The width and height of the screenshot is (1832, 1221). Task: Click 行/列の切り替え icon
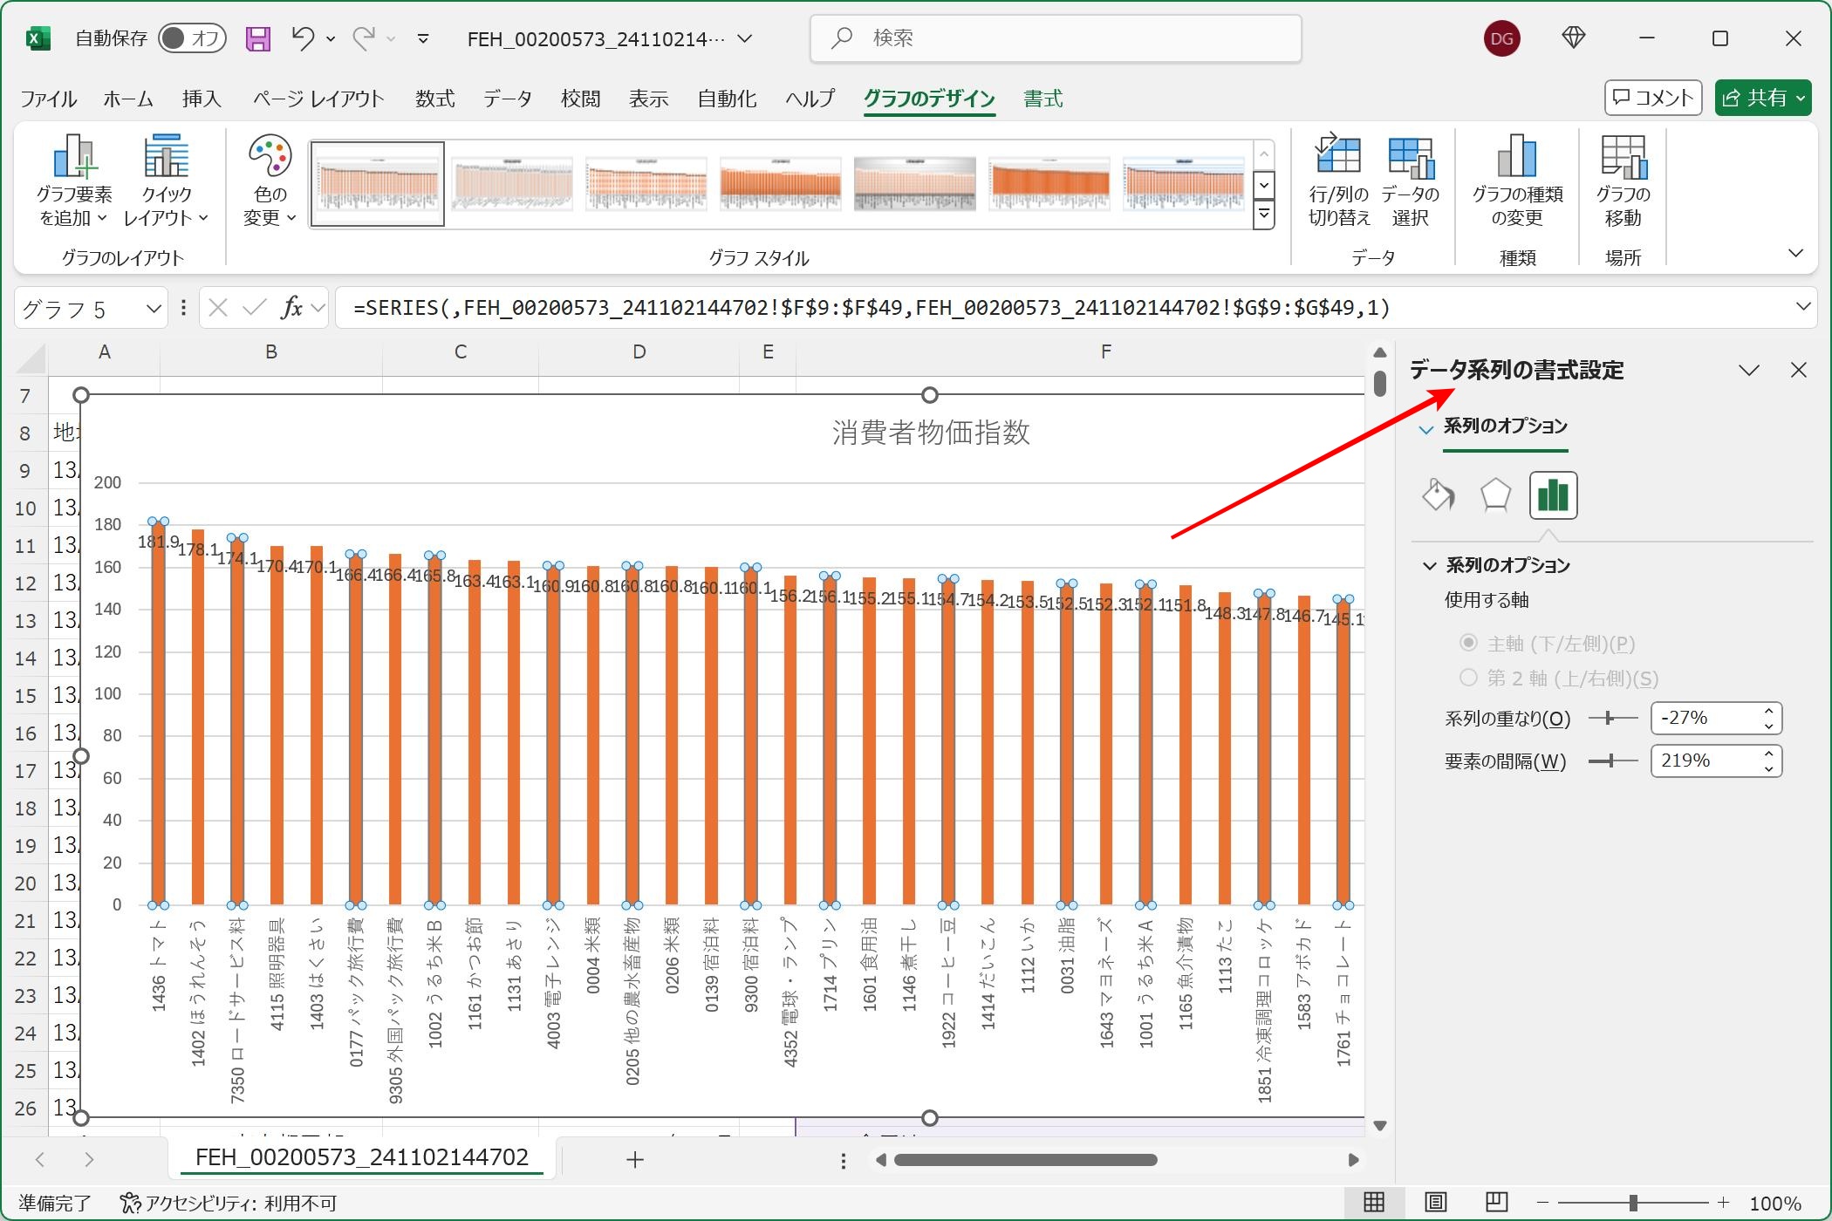click(1339, 181)
